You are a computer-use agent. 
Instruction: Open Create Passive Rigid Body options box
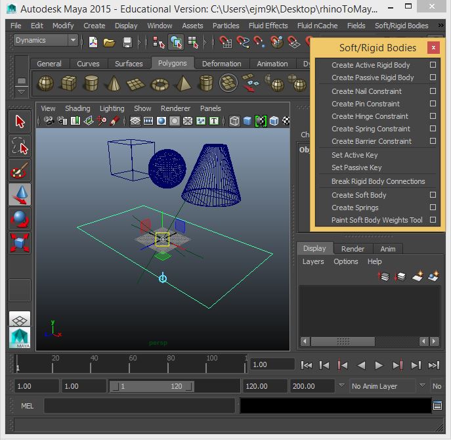433,77
